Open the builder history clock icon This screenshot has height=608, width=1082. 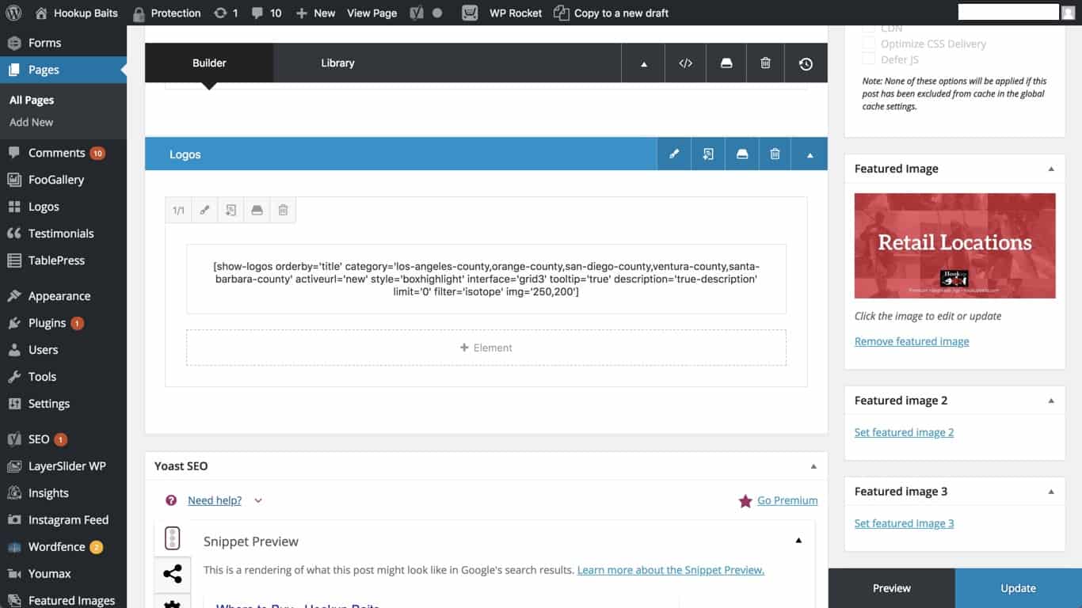(806, 63)
